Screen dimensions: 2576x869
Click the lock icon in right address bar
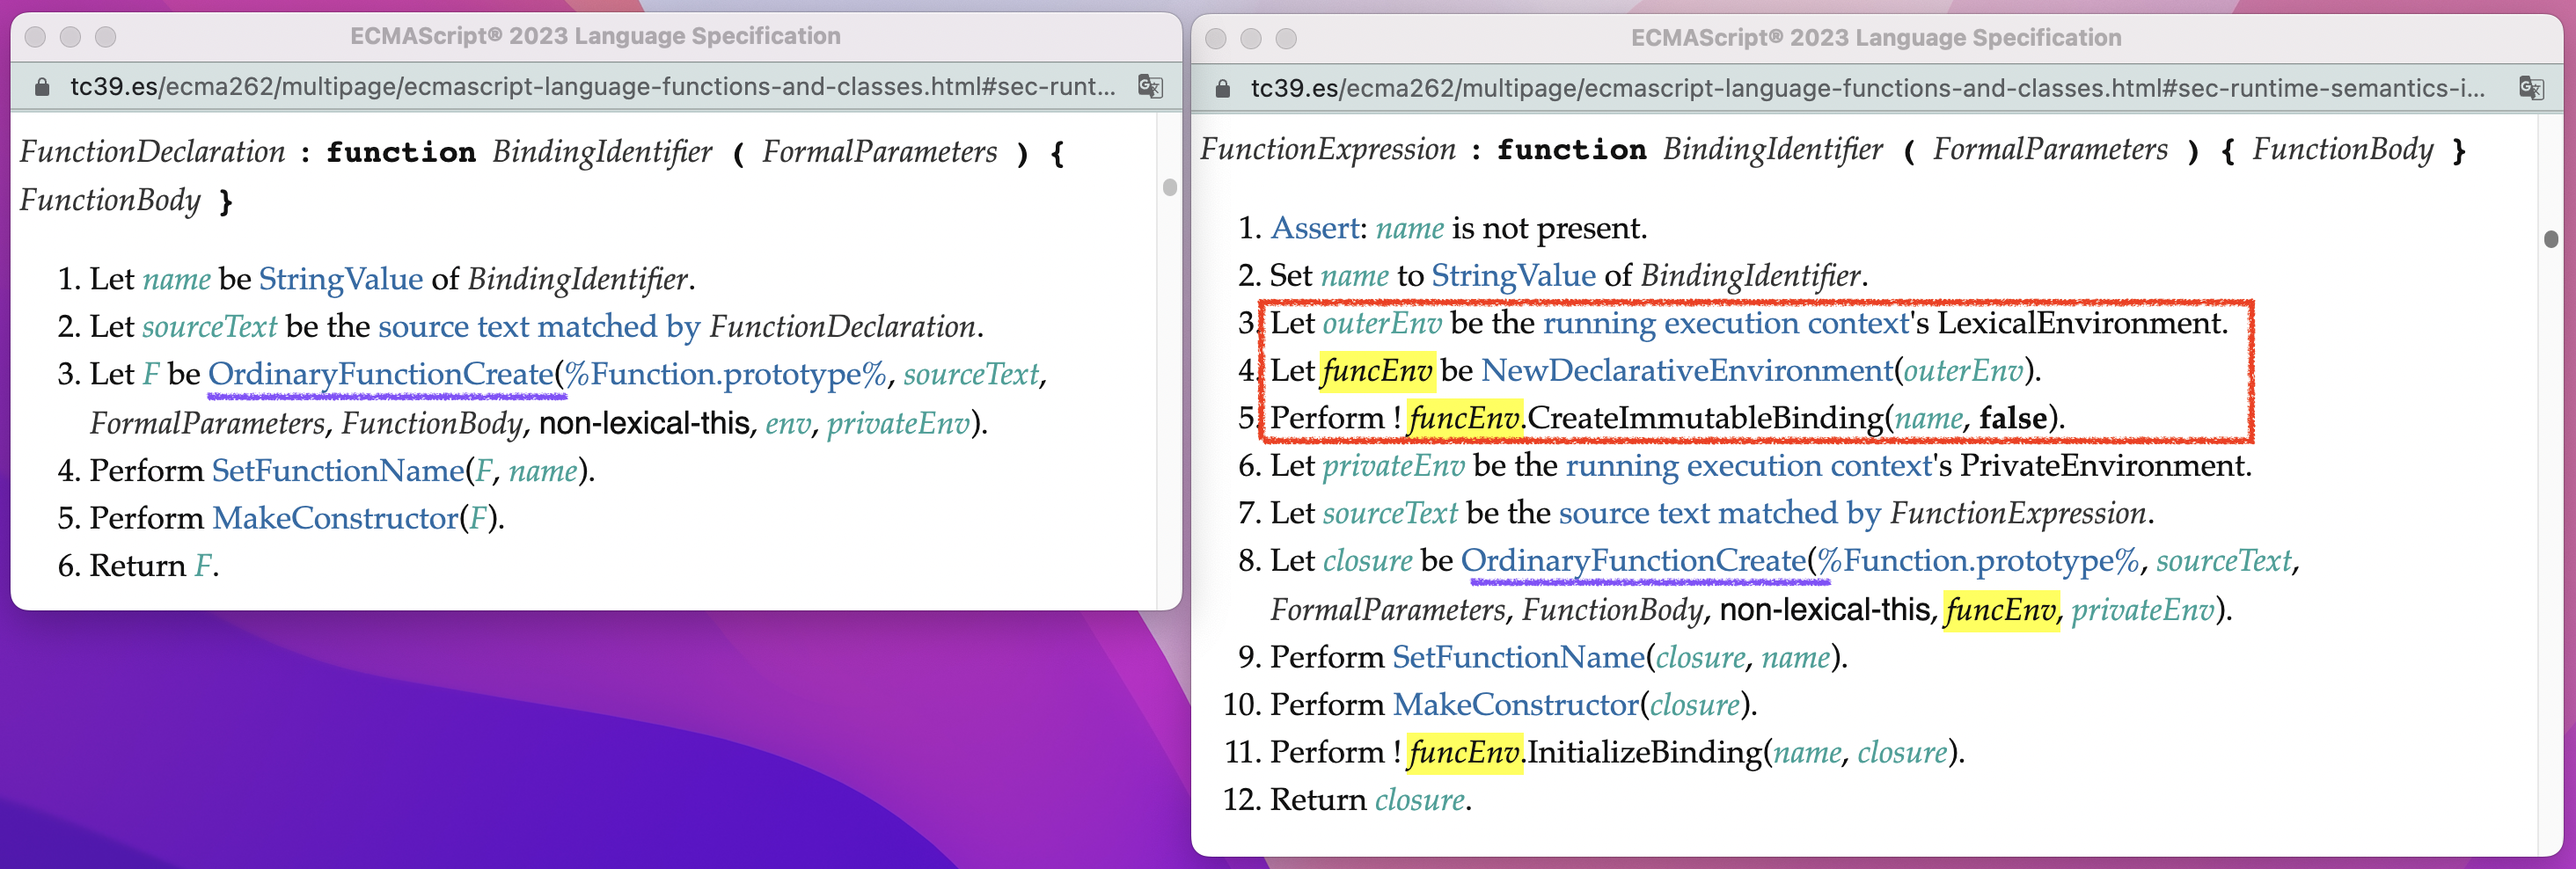pyautogui.click(x=1222, y=88)
